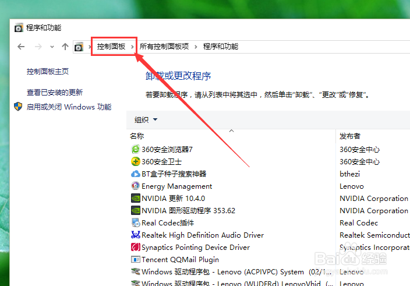Image resolution: width=410 pixels, height=286 pixels.
Task: Click the 控制面板 breadcrumb
Action: (x=111, y=47)
